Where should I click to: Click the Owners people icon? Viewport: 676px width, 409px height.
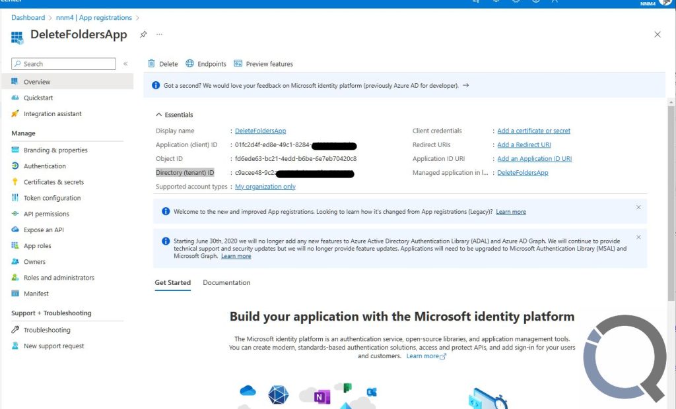[x=15, y=262]
